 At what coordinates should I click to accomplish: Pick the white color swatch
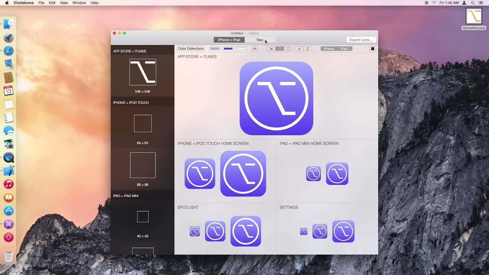241,49
